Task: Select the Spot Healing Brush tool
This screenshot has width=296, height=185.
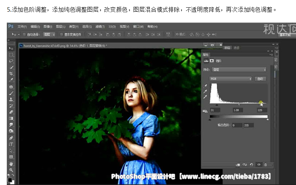Action: [x=11, y=87]
